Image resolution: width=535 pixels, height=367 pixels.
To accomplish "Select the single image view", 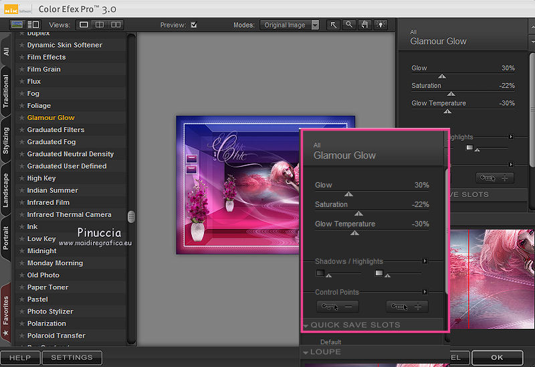I will (84, 25).
